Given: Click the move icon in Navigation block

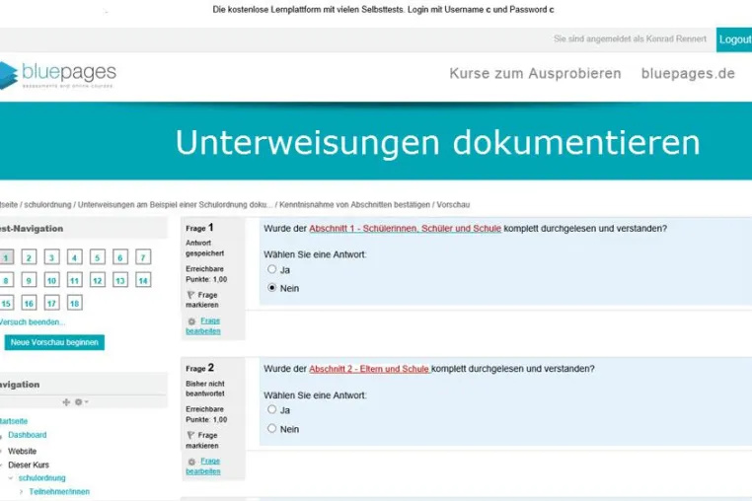Looking at the screenshot, I should (x=67, y=402).
